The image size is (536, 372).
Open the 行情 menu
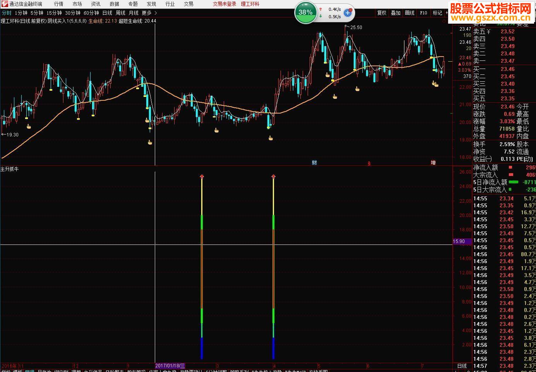[x=59, y=4]
